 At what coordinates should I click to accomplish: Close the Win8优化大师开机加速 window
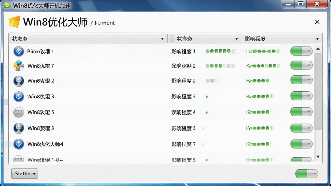tap(317, 4)
